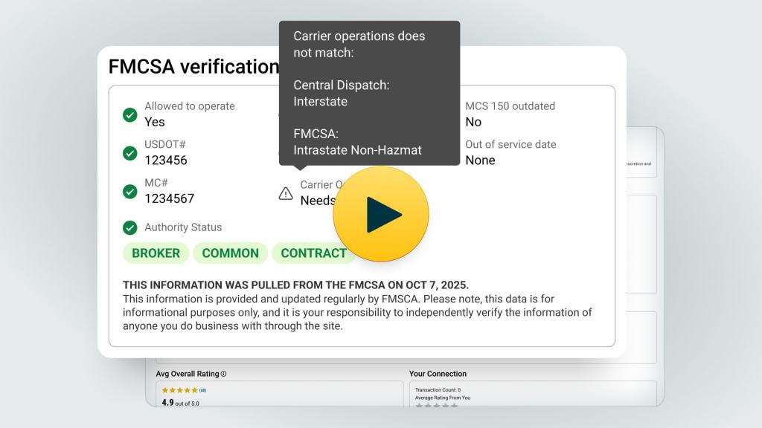Play the FMCSA verification video
The width and height of the screenshot is (762, 428).
point(380,215)
